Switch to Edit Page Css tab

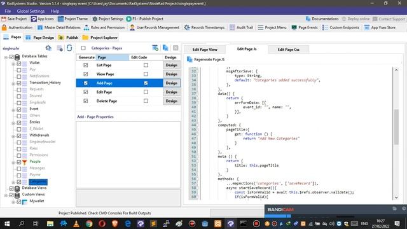(x=288, y=50)
